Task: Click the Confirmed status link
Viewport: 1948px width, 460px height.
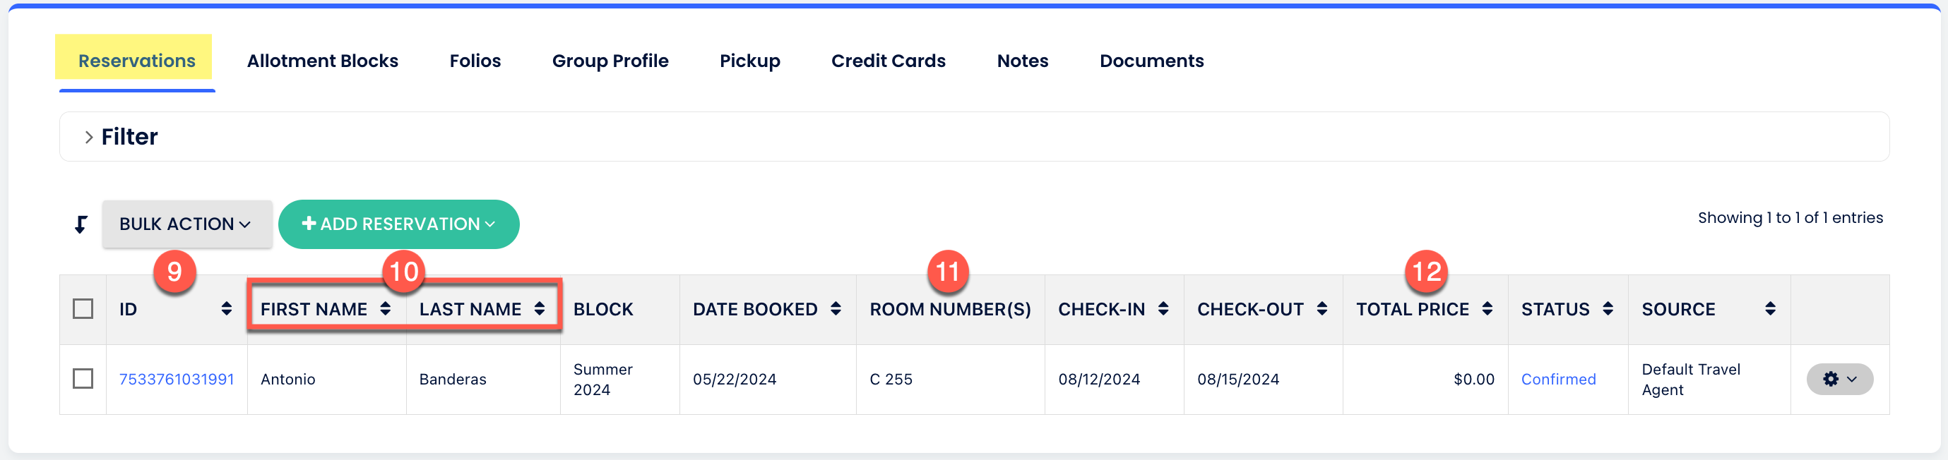Action: click(x=1558, y=379)
